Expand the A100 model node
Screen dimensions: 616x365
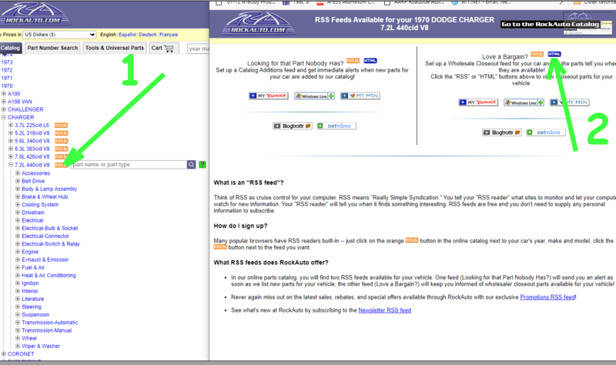click(x=4, y=93)
